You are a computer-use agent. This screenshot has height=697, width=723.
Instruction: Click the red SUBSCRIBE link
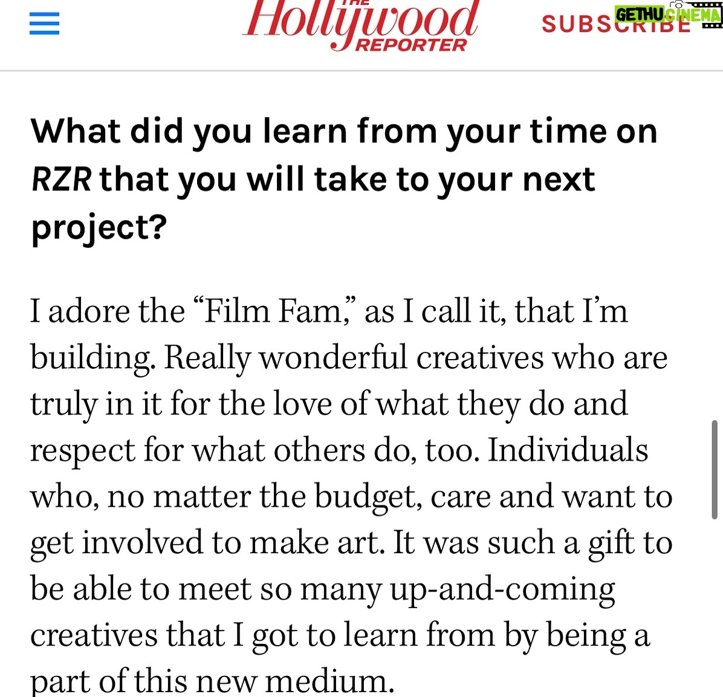[616, 24]
